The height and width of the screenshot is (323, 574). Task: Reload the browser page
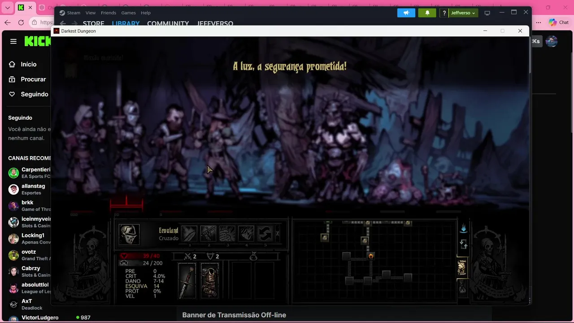click(x=21, y=22)
